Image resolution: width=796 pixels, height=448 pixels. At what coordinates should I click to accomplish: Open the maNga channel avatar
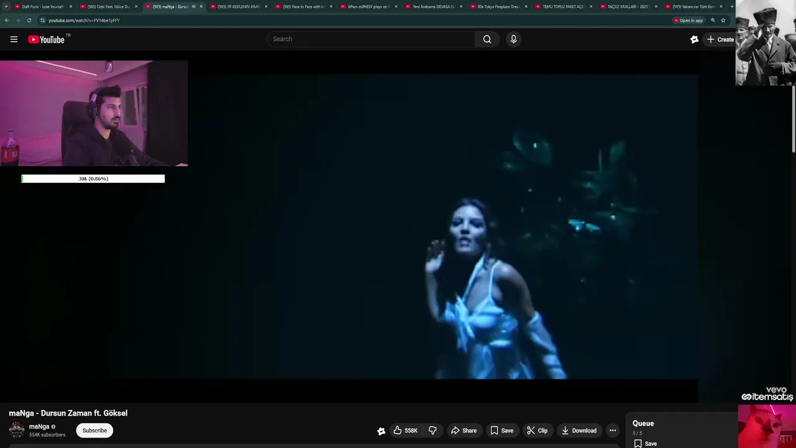(17, 430)
